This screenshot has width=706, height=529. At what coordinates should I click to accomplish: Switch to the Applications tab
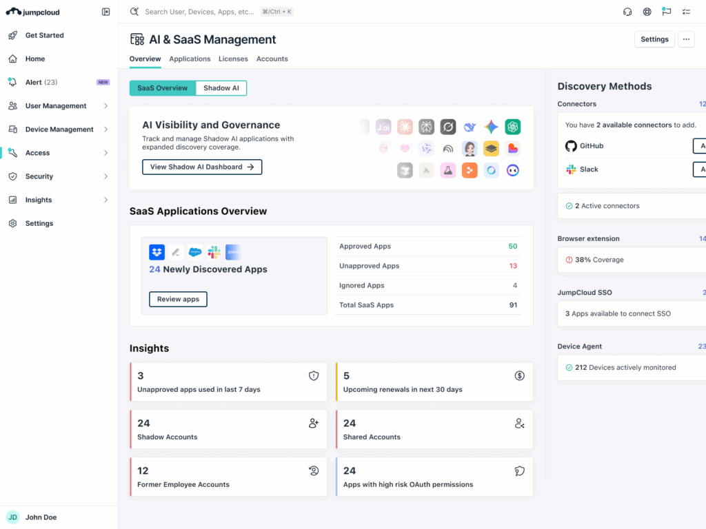pyautogui.click(x=190, y=59)
